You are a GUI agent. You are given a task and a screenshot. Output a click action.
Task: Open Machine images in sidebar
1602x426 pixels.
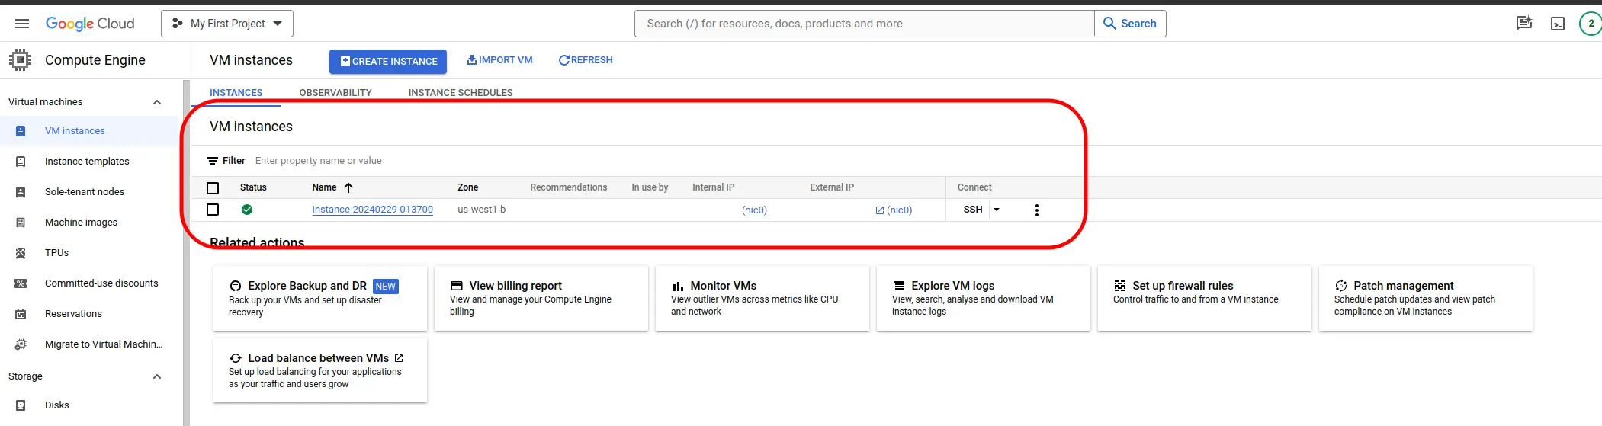pos(81,223)
